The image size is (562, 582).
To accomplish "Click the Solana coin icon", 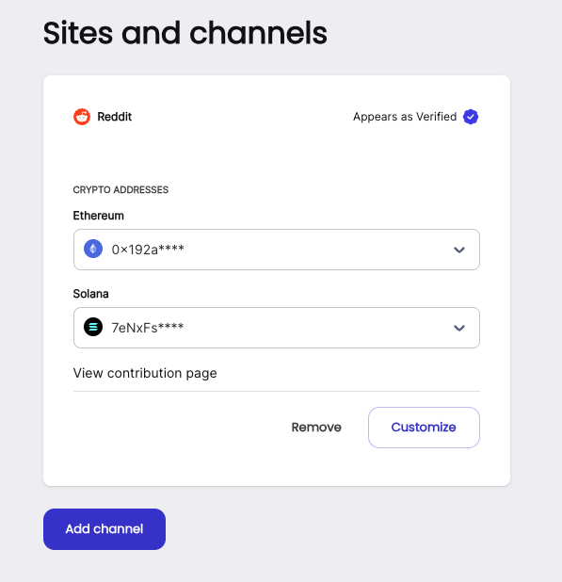I will pos(93,327).
